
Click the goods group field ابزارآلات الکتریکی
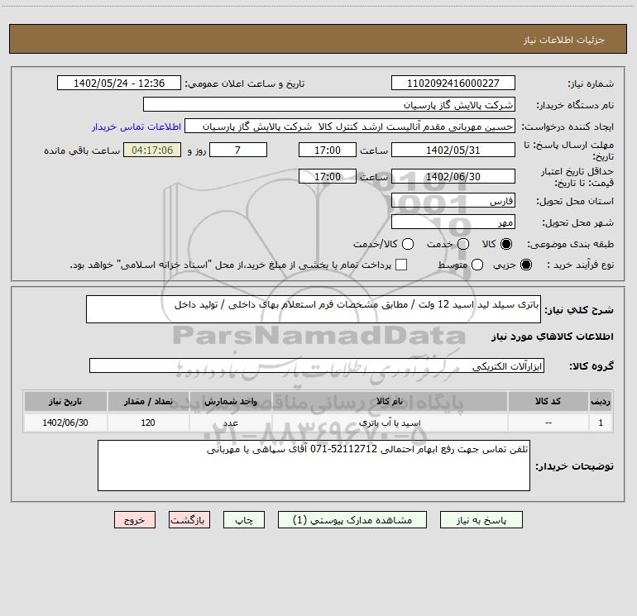point(317,365)
